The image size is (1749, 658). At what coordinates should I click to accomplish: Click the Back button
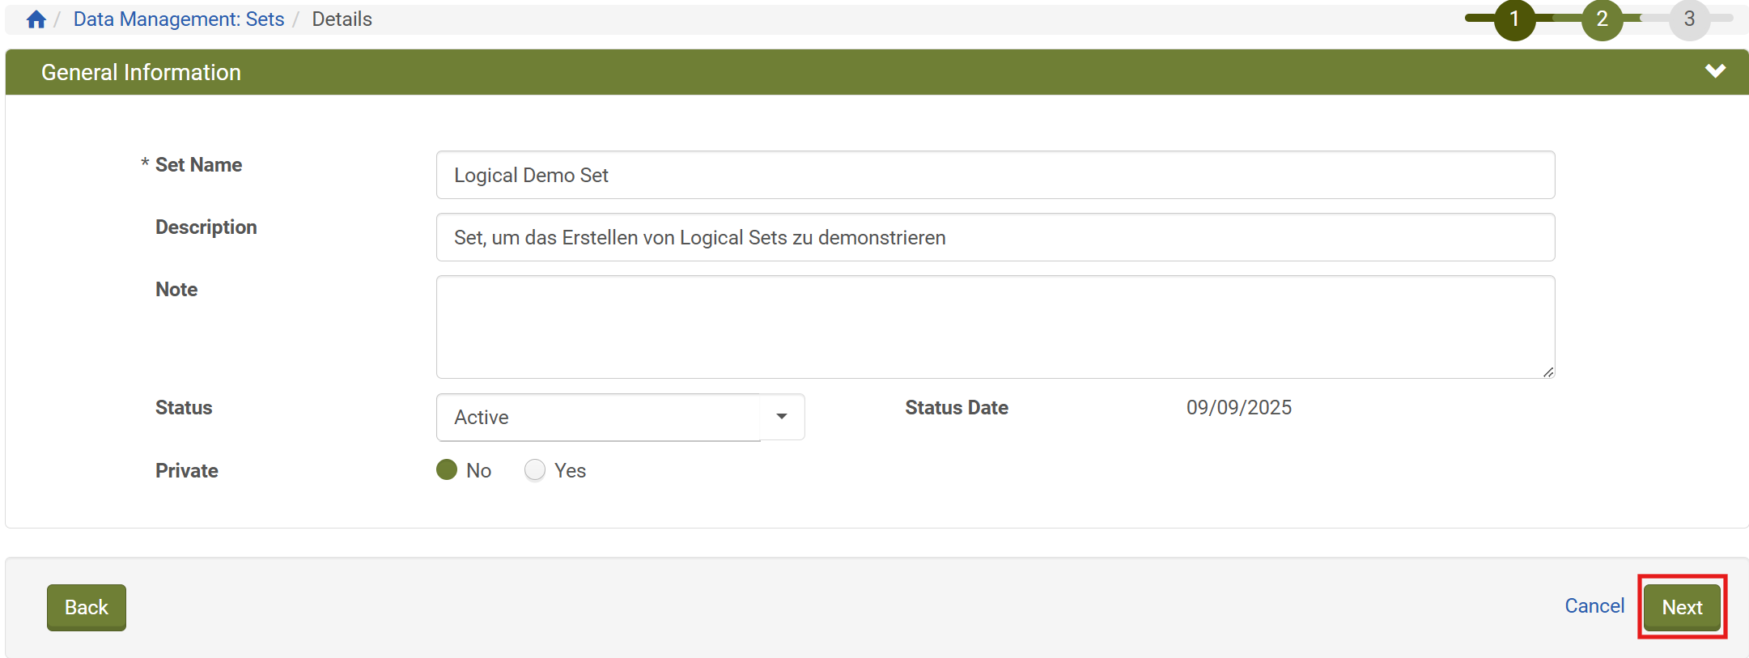click(86, 607)
